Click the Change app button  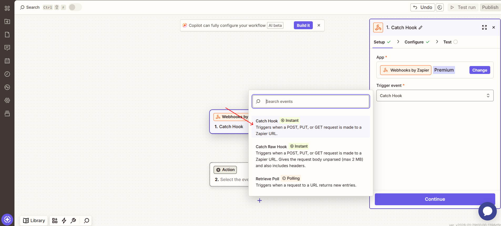click(x=479, y=70)
